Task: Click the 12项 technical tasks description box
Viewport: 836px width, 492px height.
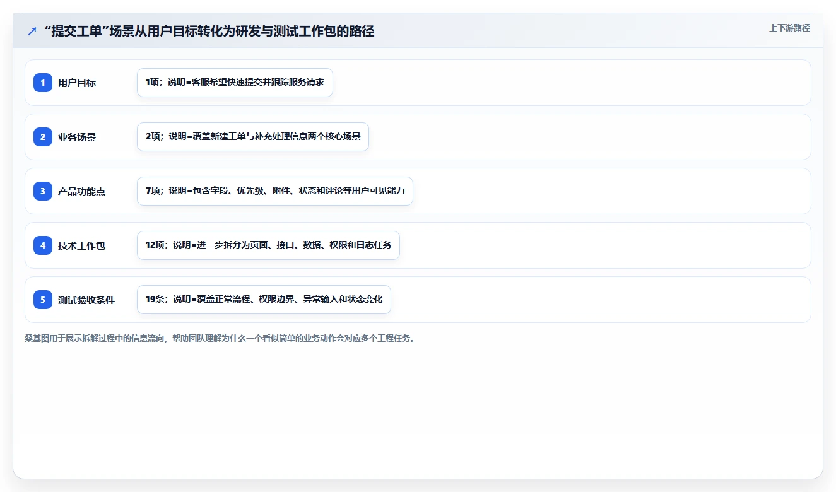Action: click(268, 245)
